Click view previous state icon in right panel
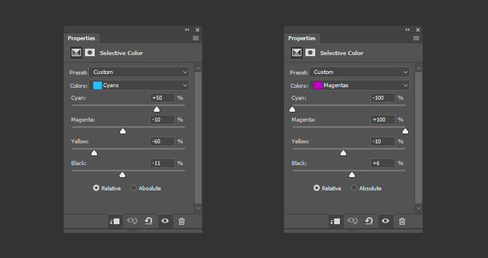The height and width of the screenshot is (258, 488). click(x=353, y=221)
